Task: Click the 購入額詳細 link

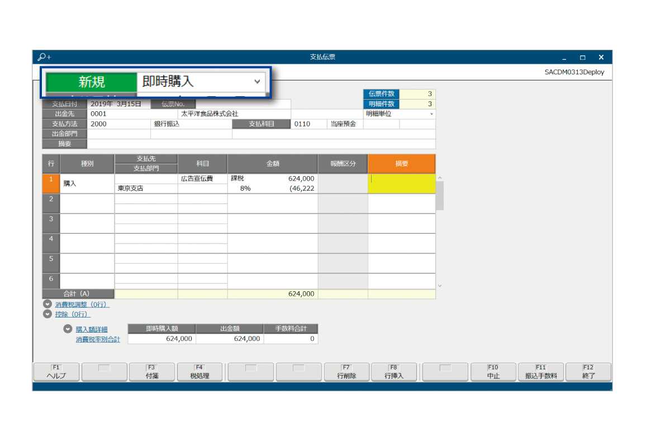Action: pyautogui.click(x=92, y=329)
